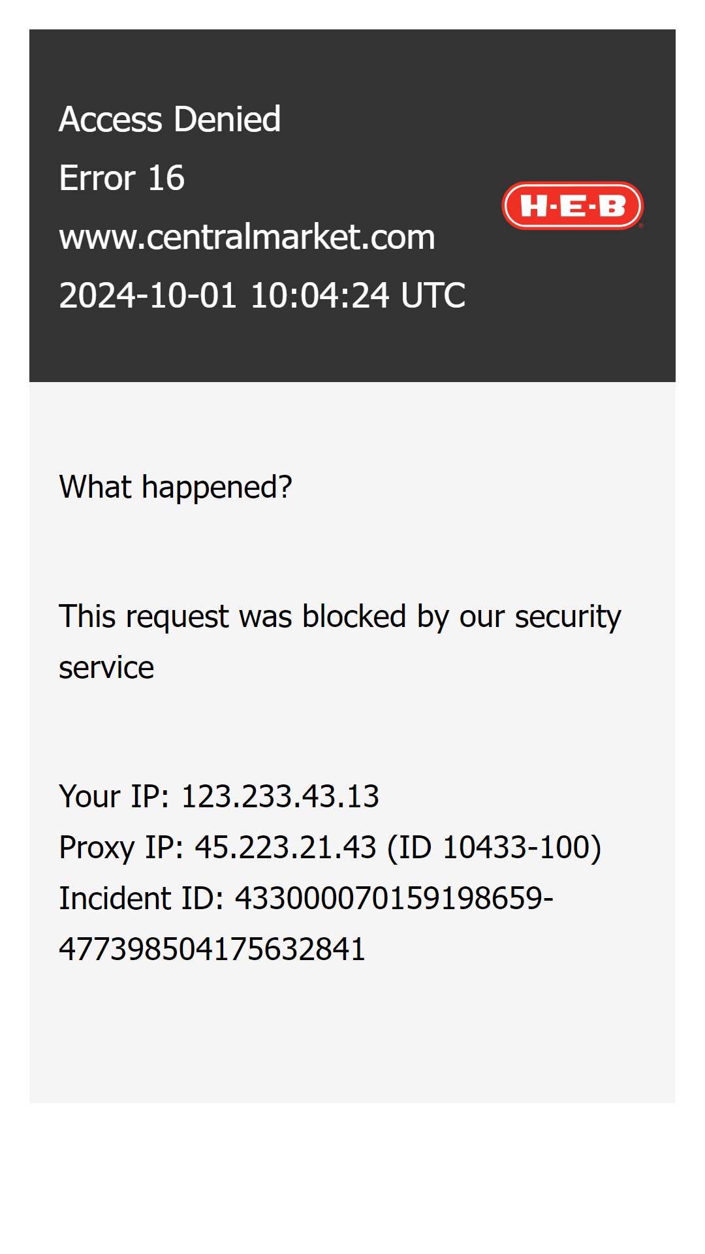Click the Your IP 123.233.43.13 line
705x1254 pixels.
(x=219, y=797)
